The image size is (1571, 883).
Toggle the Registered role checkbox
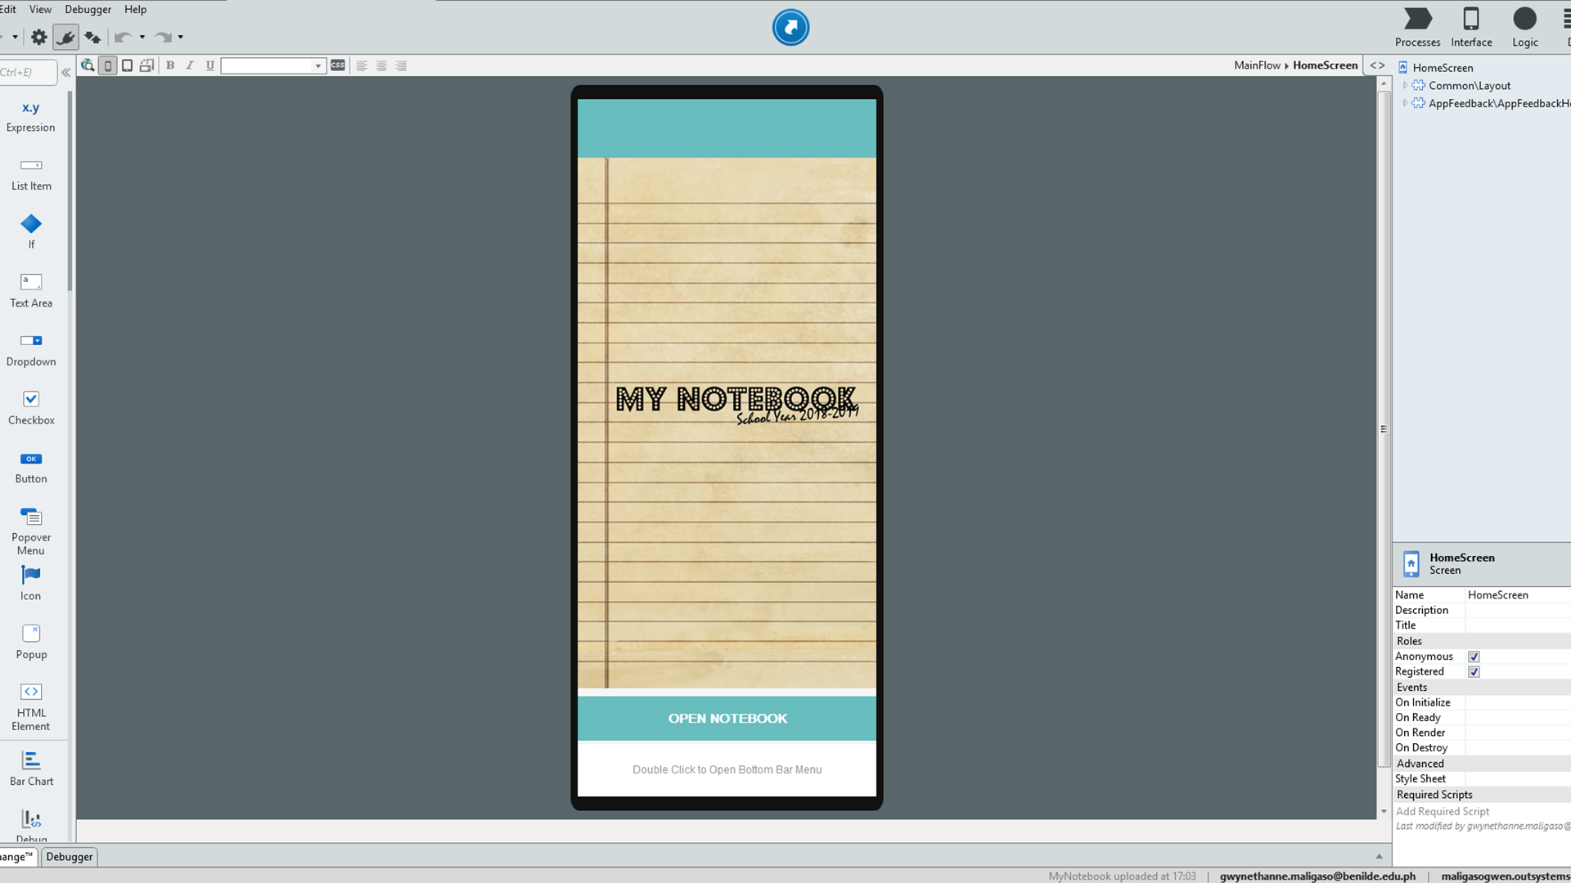pyautogui.click(x=1474, y=672)
